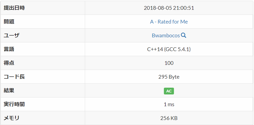Click the 言語 row header
The width and height of the screenshot is (254, 125).
[x=43, y=49]
